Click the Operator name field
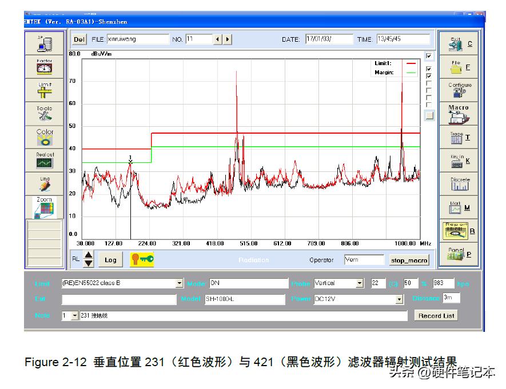Screen dimensions: 506x389 pyautogui.click(x=364, y=260)
